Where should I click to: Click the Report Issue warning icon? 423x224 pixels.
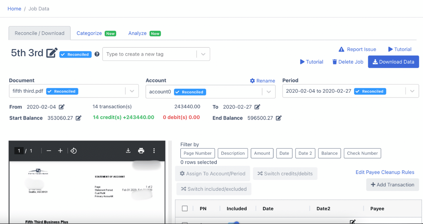pyautogui.click(x=341, y=49)
